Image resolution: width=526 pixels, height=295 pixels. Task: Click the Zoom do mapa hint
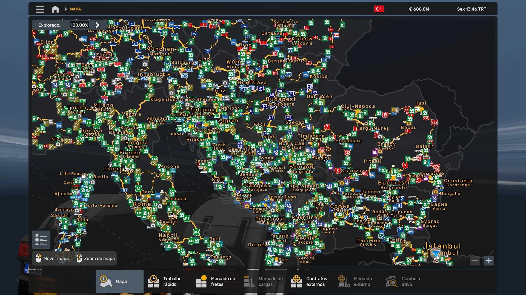coord(96,258)
